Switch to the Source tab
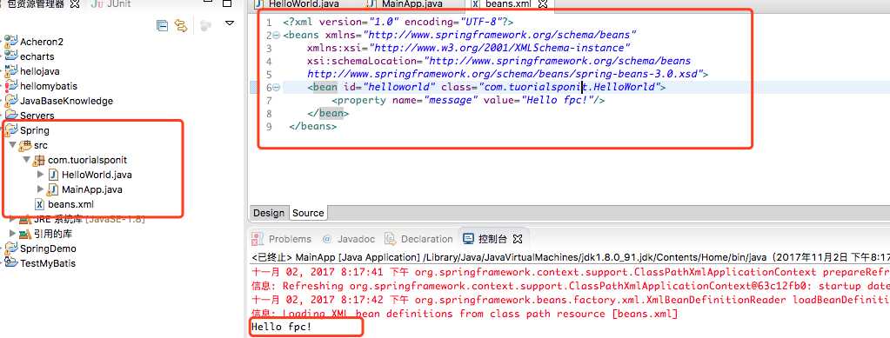 pos(308,213)
